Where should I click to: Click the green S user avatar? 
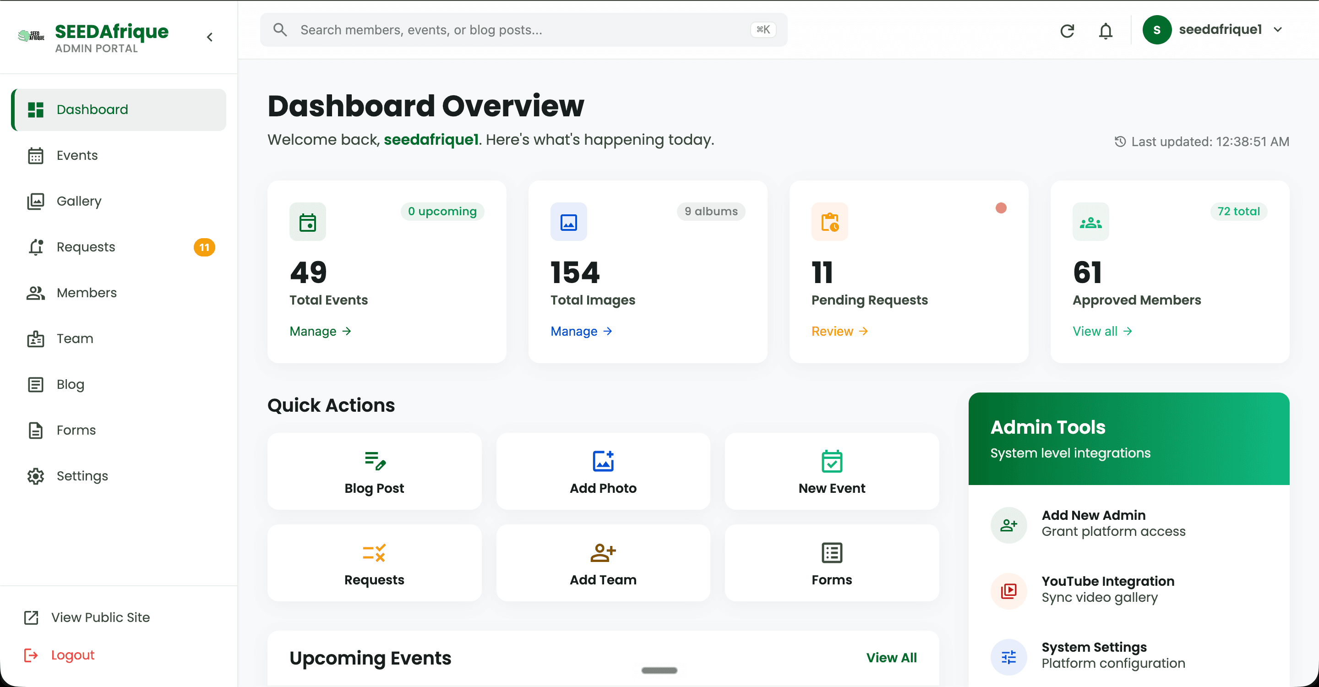[1157, 30]
